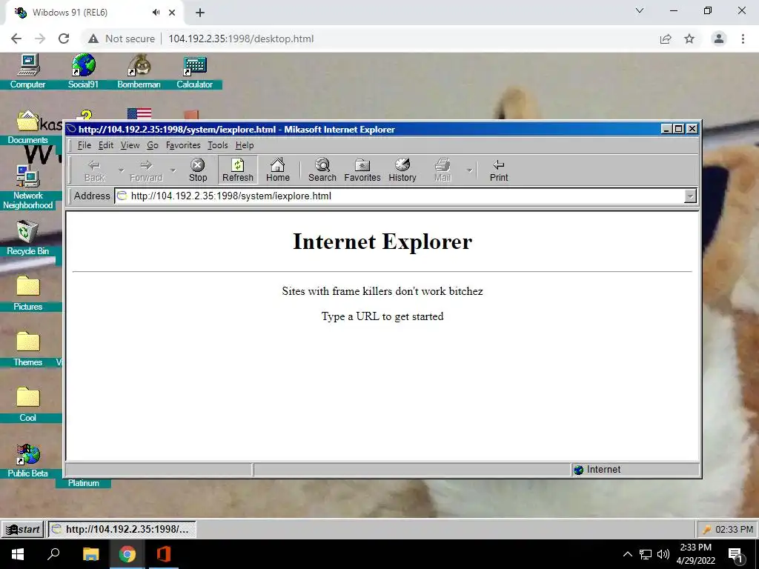Open the Themes folder on desktop
This screenshot has height=569, width=759.
[x=27, y=350]
